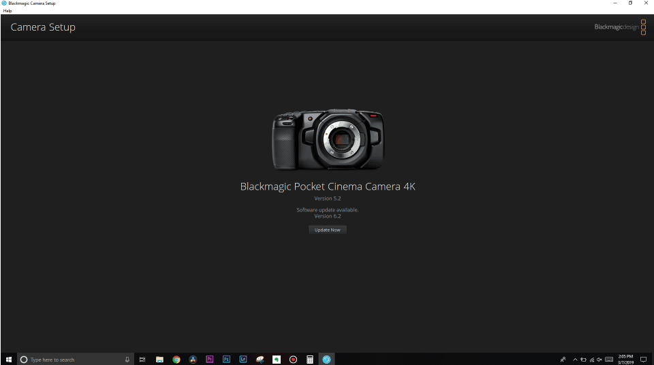Open the People icon in system tray
The image size is (654, 365).
563,359
